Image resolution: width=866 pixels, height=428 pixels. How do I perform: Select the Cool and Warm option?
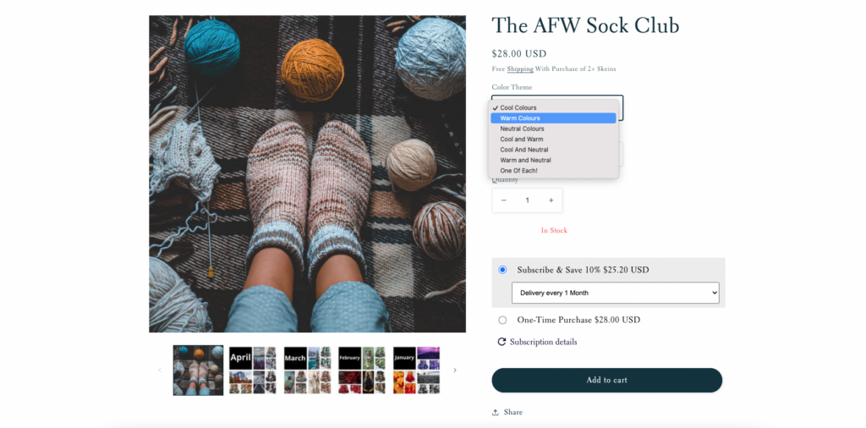tap(553, 140)
